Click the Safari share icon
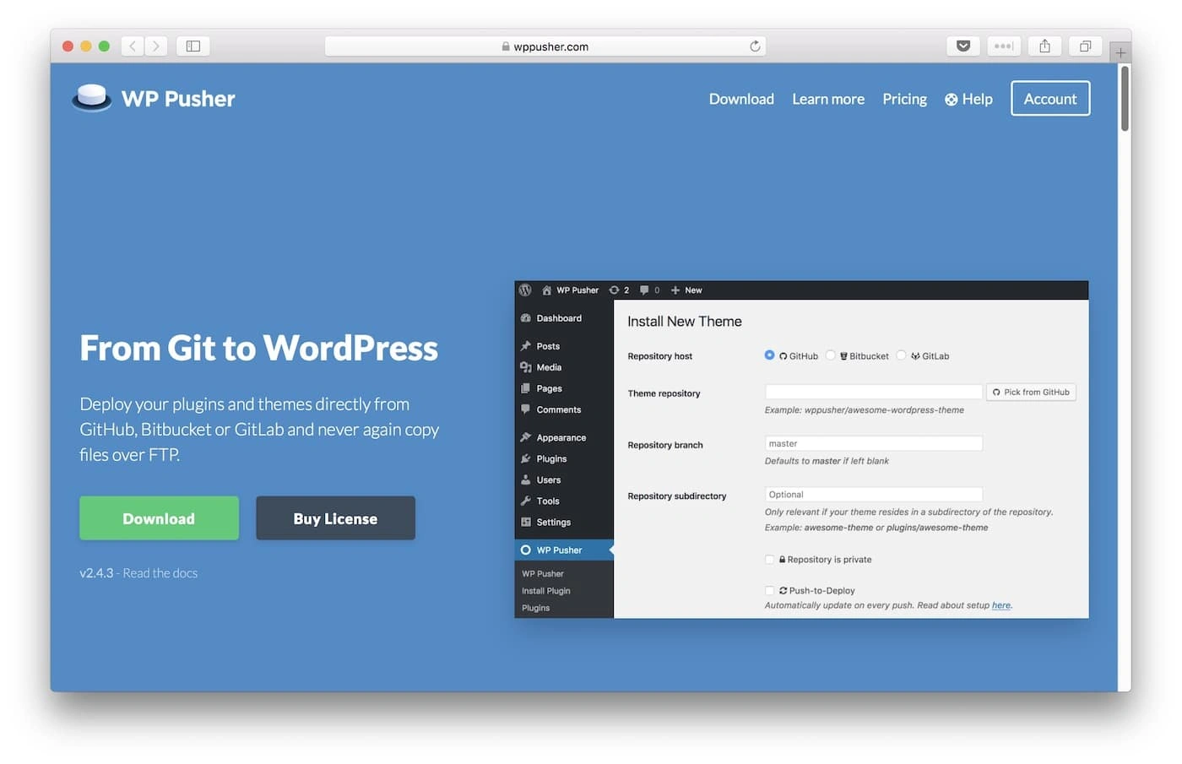The image size is (1182, 764). click(x=1044, y=46)
